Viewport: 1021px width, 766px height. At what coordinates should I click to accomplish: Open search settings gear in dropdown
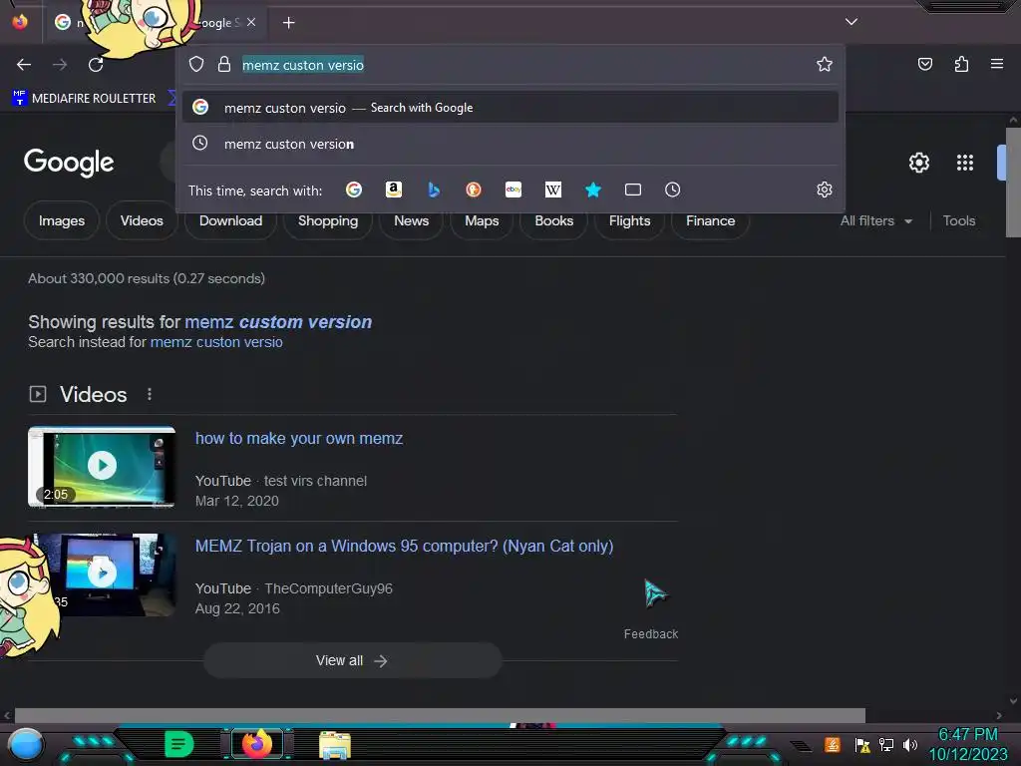(825, 190)
